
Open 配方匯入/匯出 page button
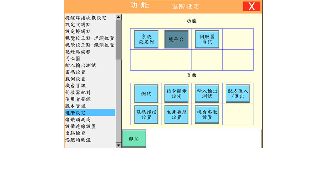point(238,94)
